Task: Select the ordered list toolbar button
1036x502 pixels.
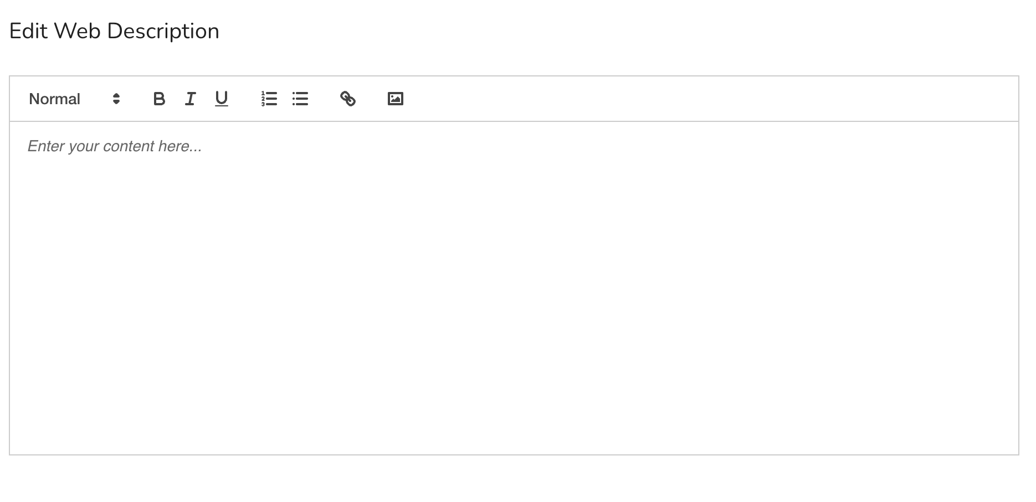Action: [x=269, y=99]
